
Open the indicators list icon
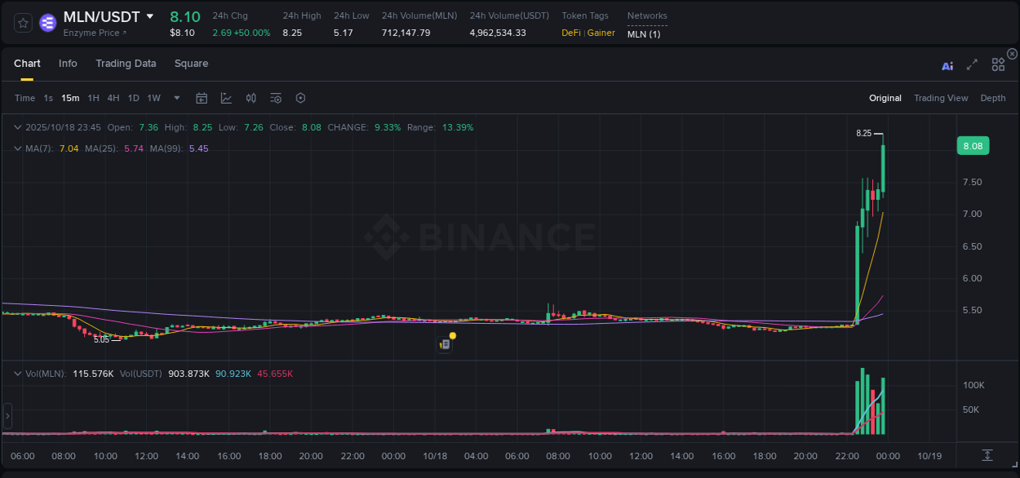[x=275, y=97]
